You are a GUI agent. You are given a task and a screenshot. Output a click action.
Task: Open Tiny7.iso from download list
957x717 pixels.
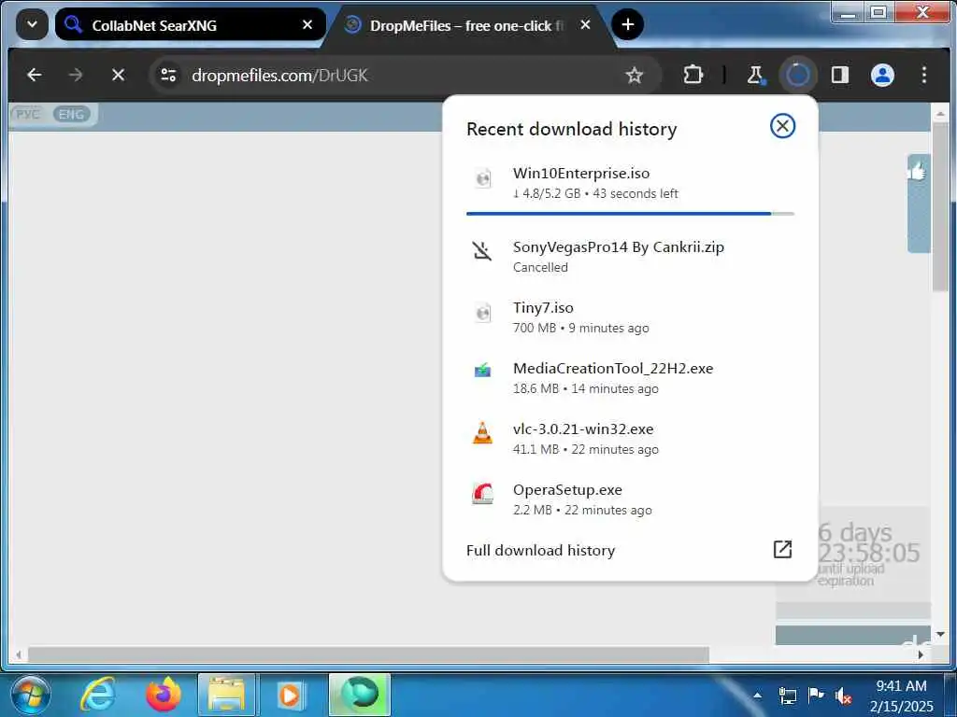(x=630, y=317)
